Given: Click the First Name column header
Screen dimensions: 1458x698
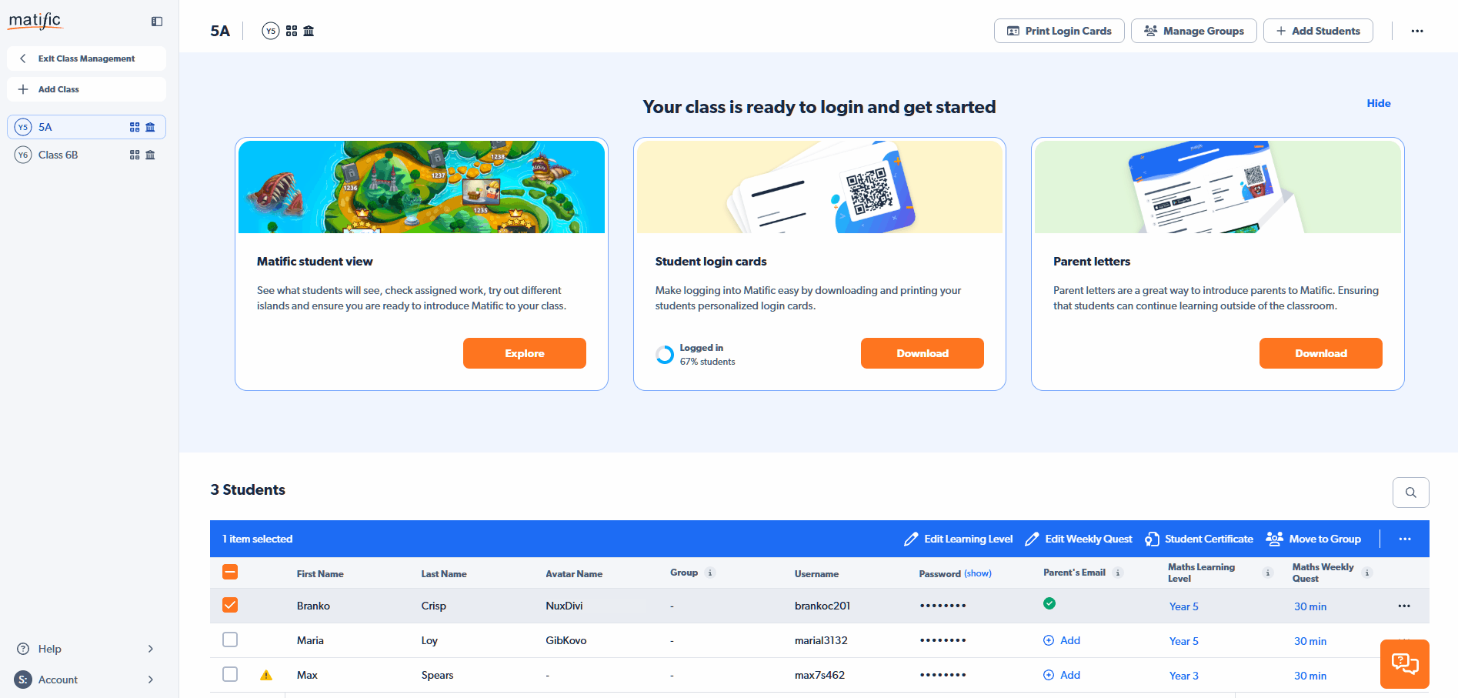Looking at the screenshot, I should coord(320,573).
